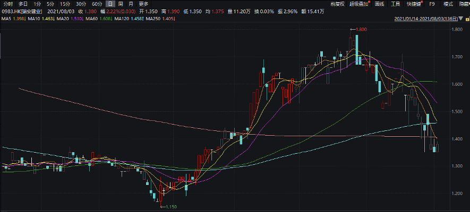The height and width of the screenshot is (212, 470).
Task: Select the 周 weekly chart period
Action: pyautogui.click(x=121, y=4)
